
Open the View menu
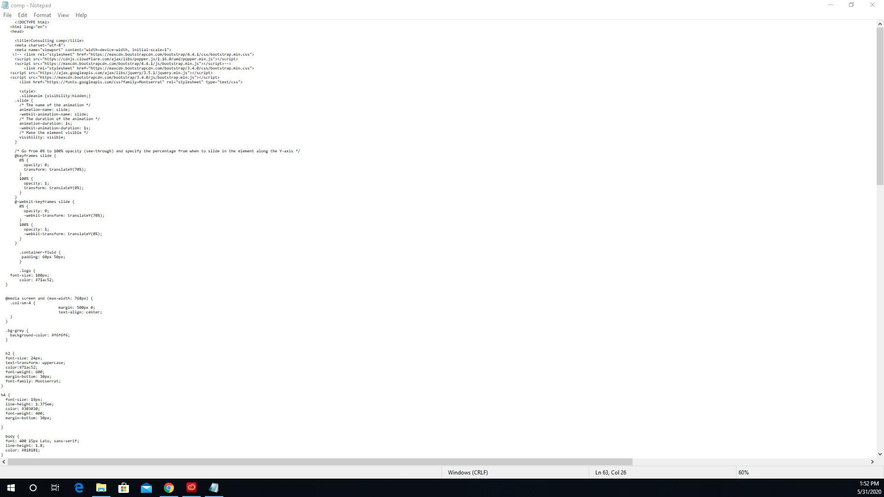pyautogui.click(x=63, y=15)
